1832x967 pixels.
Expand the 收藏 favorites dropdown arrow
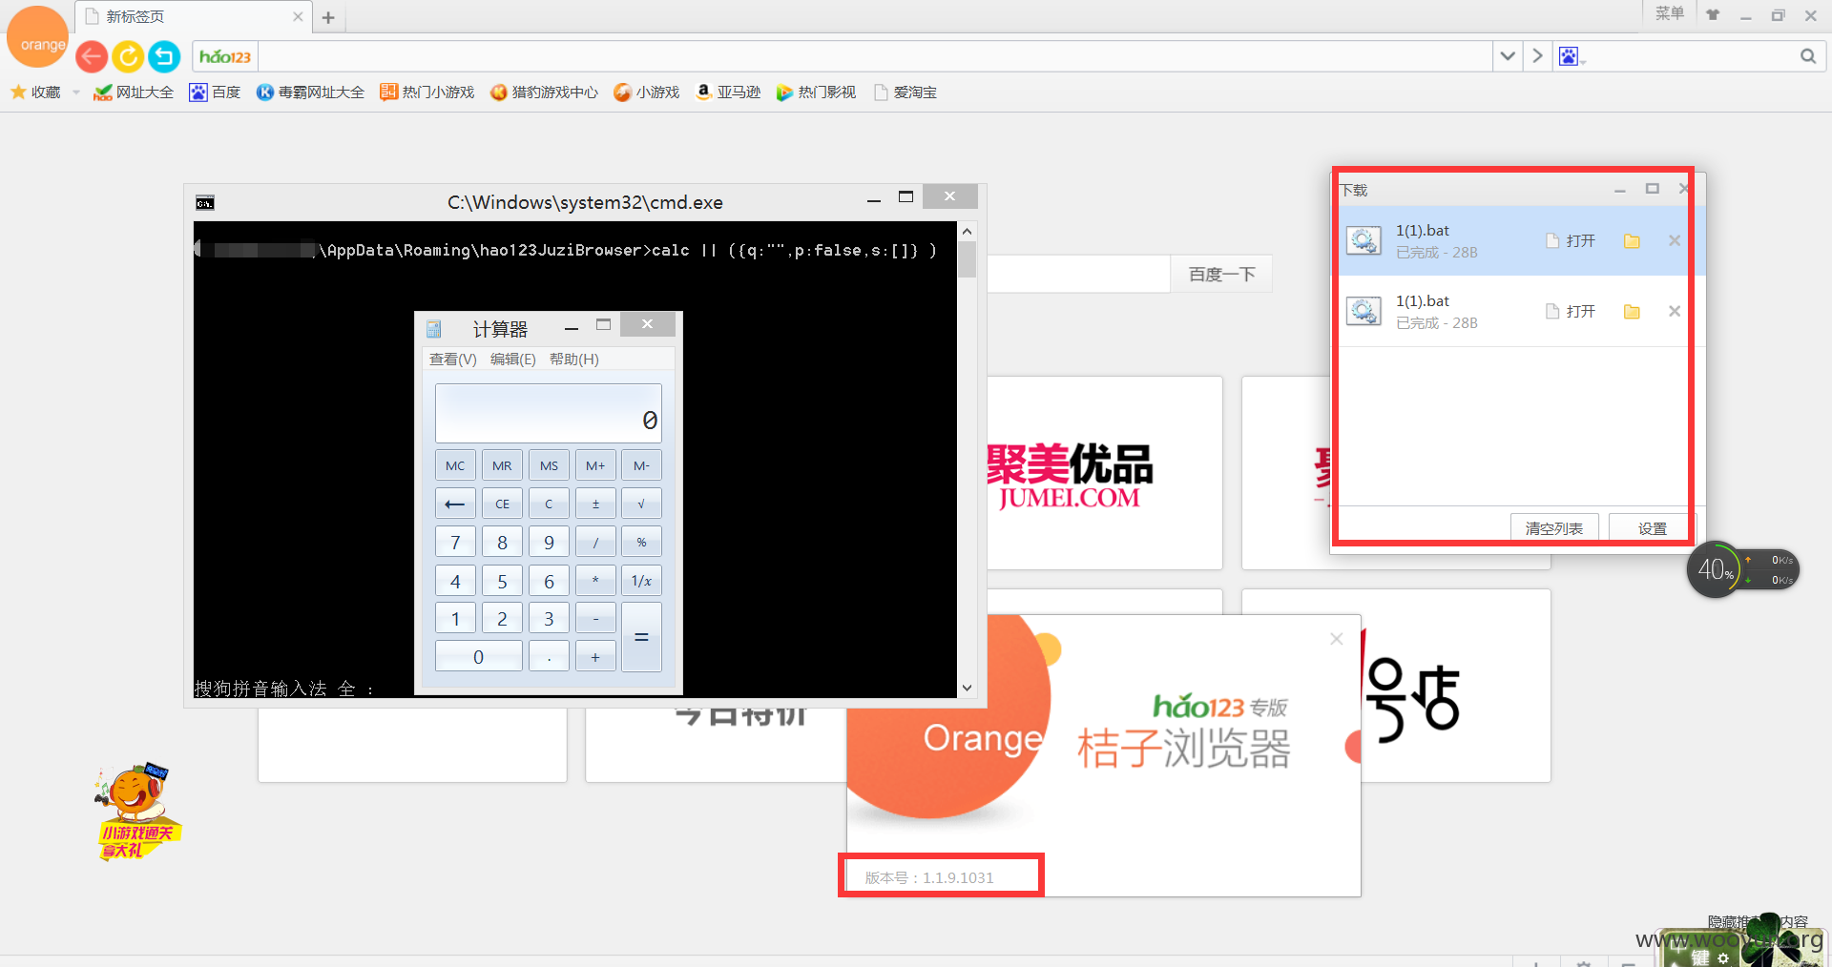[x=76, y=93]
